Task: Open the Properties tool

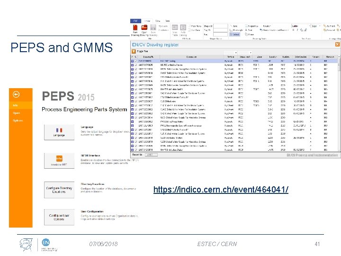Action: (x=251, y=26)
